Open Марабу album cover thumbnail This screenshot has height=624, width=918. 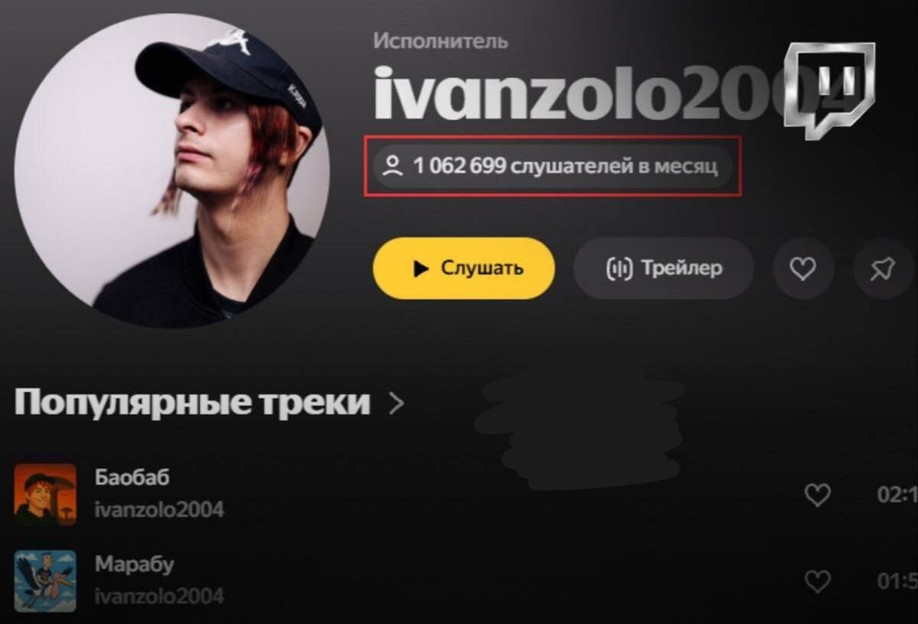(x=45, y=581)
